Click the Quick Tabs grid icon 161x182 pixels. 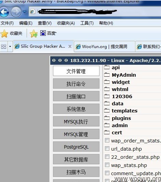click(3, 47)
